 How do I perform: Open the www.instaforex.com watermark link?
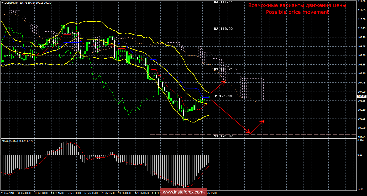click(x=183, y=192)
